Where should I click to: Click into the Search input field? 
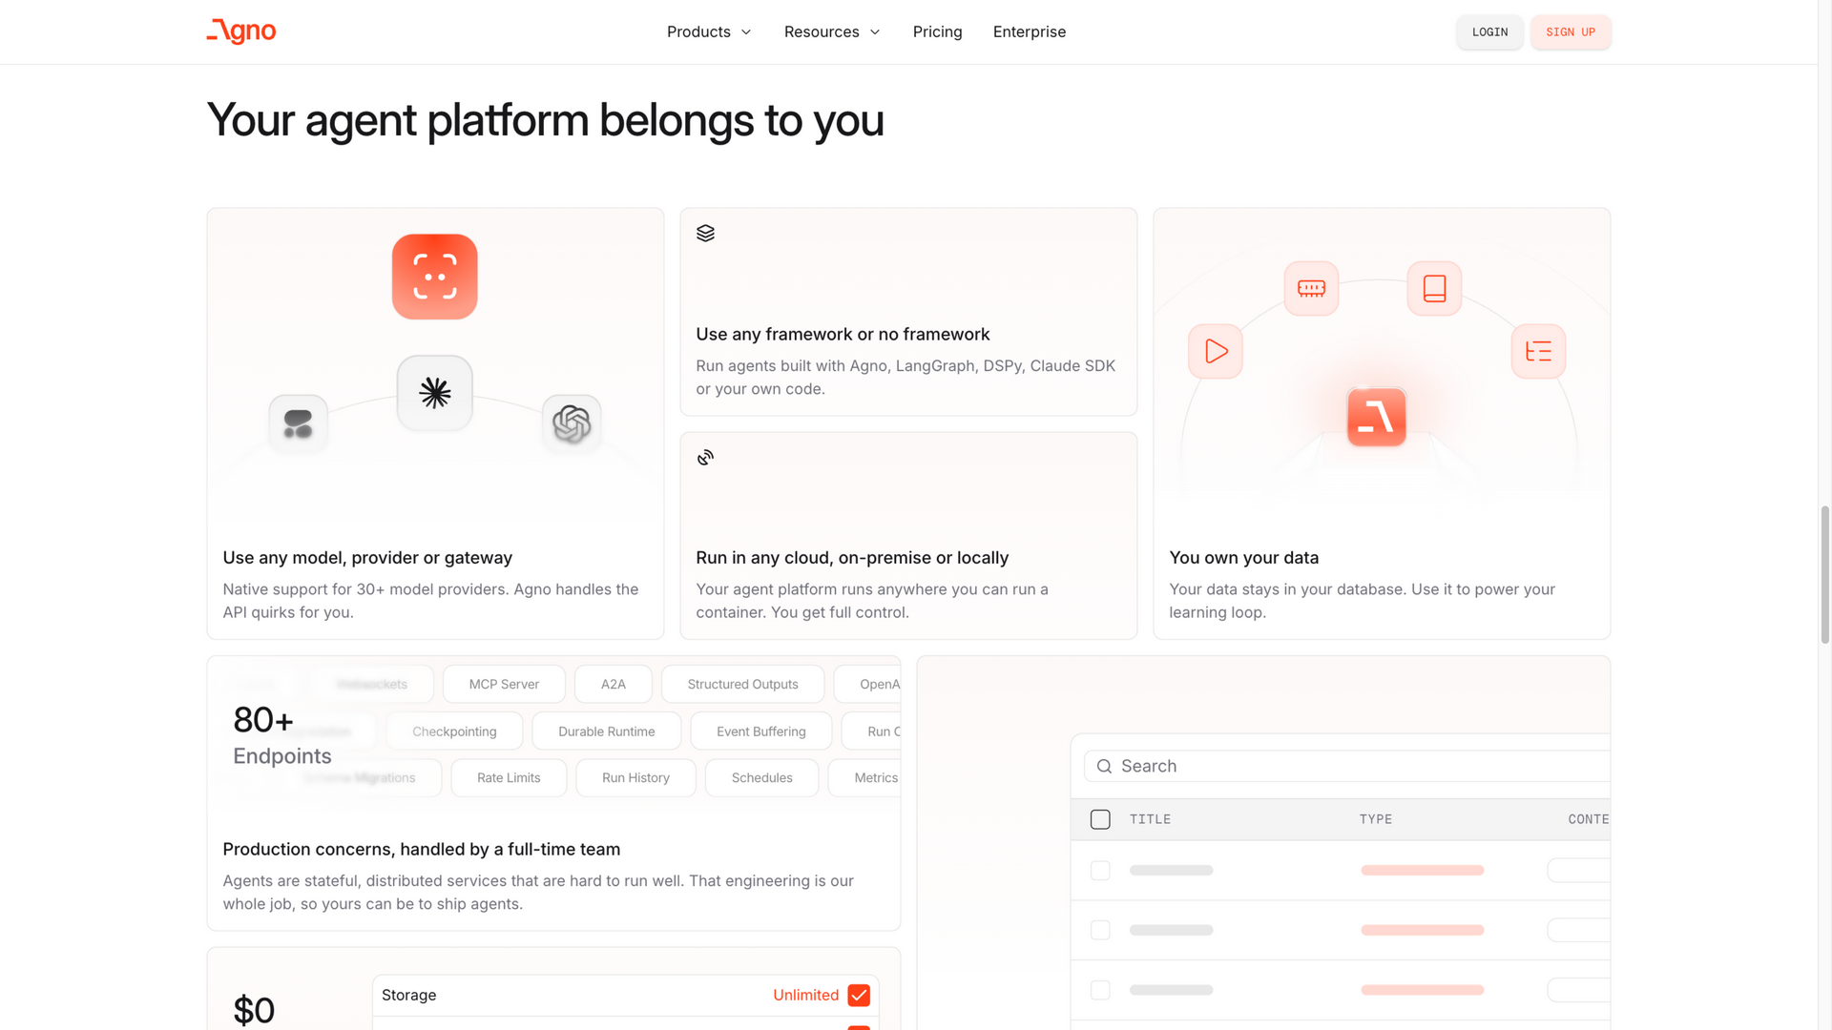[x=1347, y=767]
